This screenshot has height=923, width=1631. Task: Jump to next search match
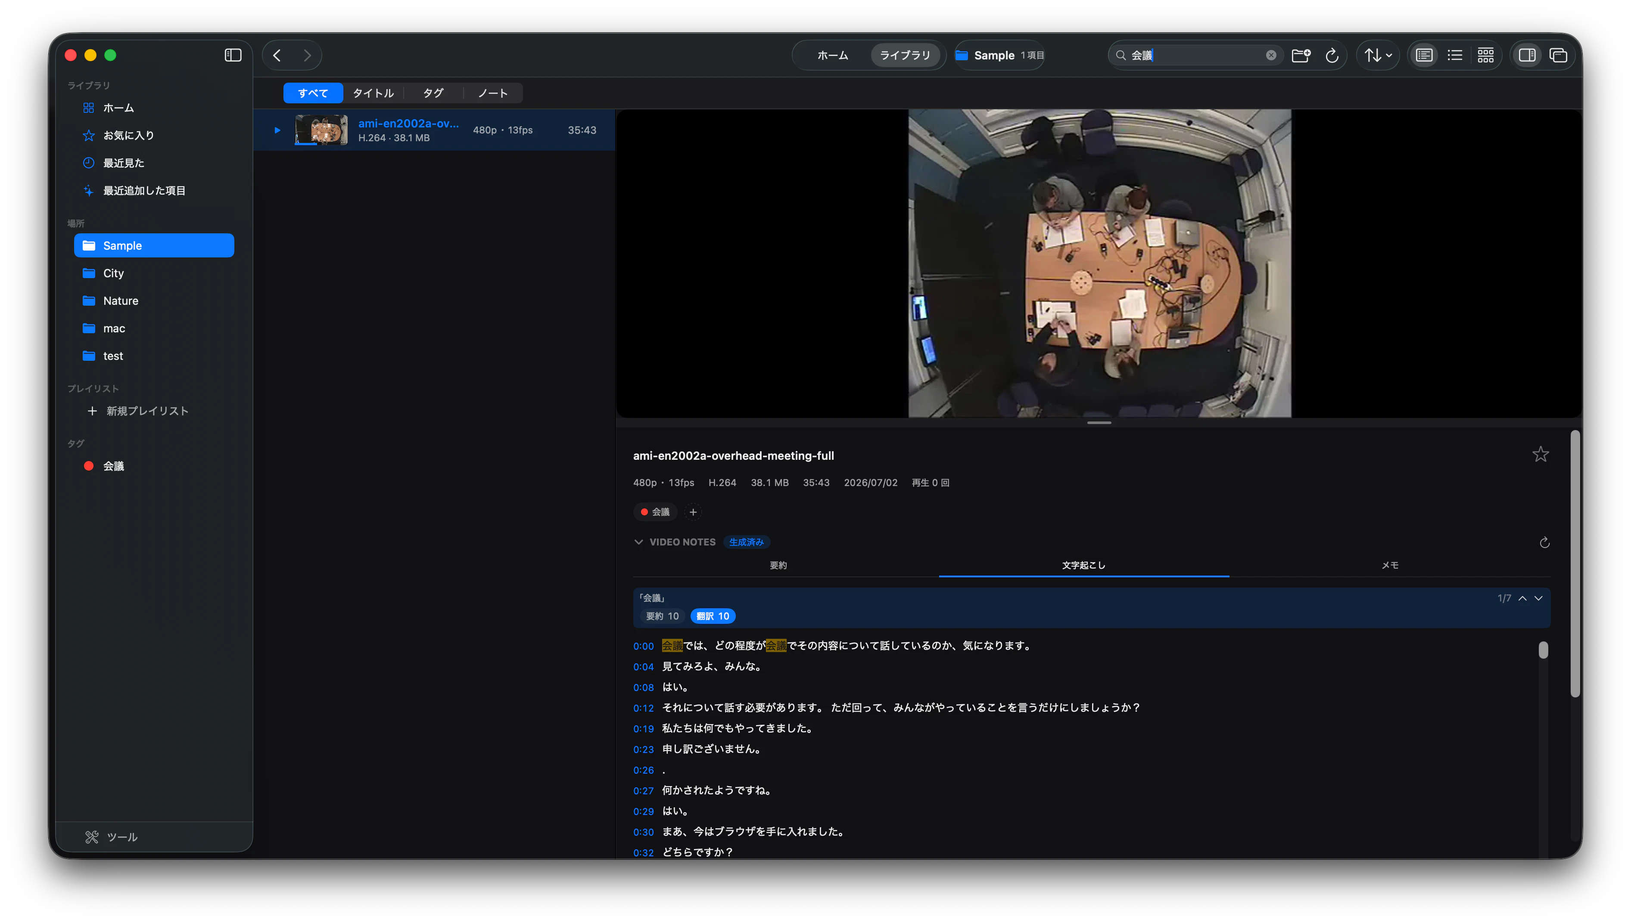pyautogui.click(x=1538, y=598)
